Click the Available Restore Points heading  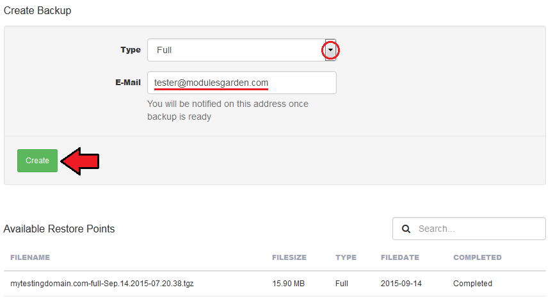pos(60,229)
